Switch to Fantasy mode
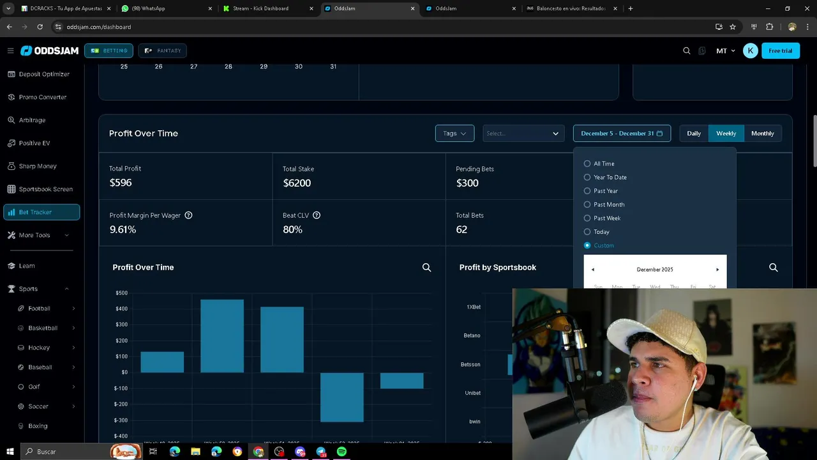 [162, 50]
